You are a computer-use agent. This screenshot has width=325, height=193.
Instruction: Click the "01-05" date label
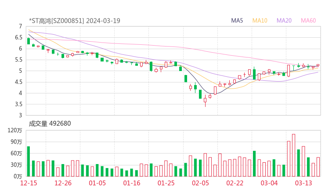click(x=97, y=183)
